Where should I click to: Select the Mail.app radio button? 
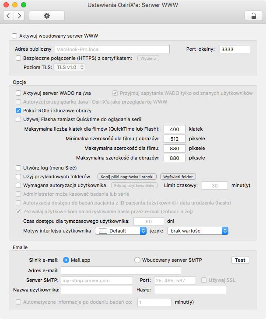(x=66, y=260)
